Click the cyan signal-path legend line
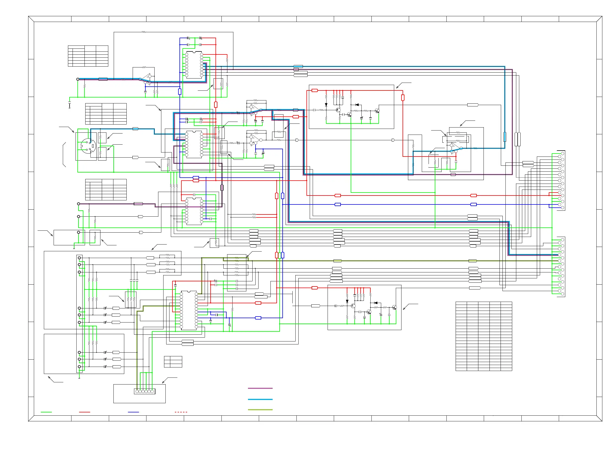This screenshot has height=456, width=614. [x=260, y=399]
